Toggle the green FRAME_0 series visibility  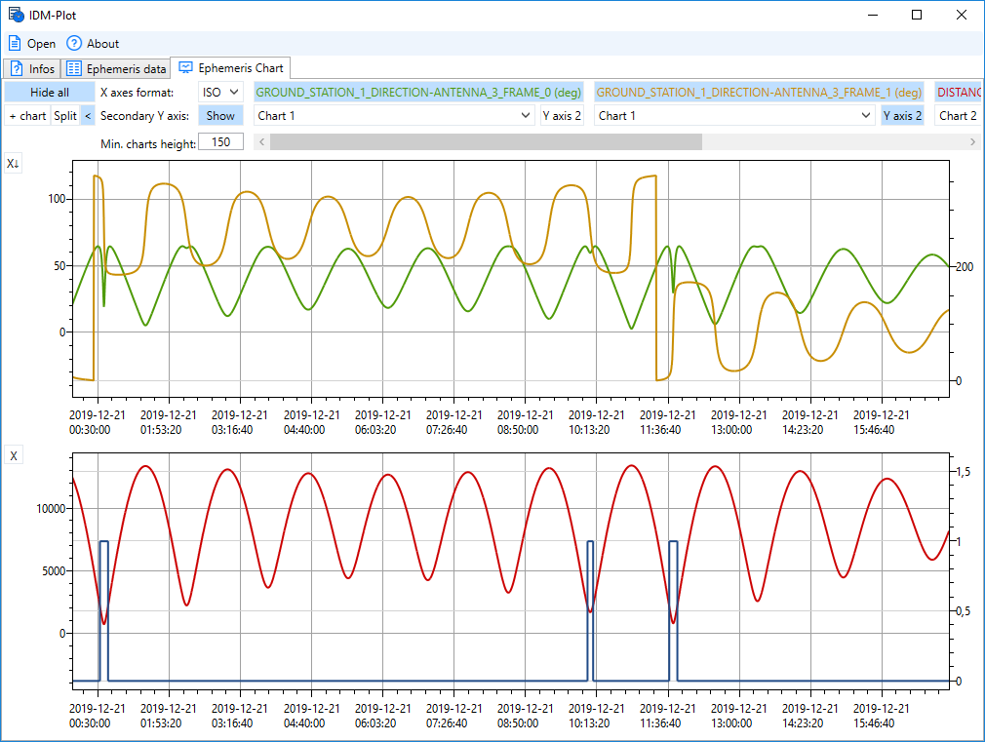[418, 93]
